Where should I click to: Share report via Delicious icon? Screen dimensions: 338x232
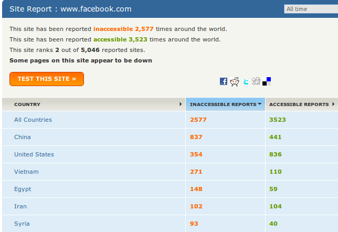click(x=267, y=81)
